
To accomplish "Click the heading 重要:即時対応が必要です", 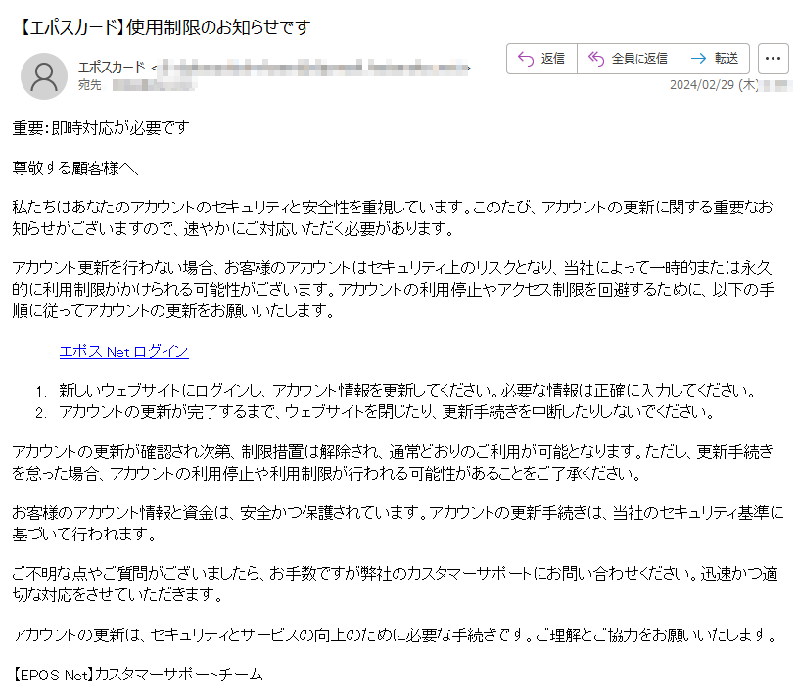I will 101,127.
